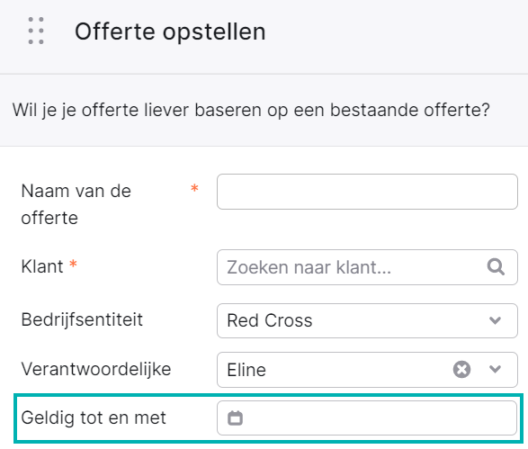Click the Verantwoordelijke label
The height and width of the screenshot is (449, 528).
(96, 370)
